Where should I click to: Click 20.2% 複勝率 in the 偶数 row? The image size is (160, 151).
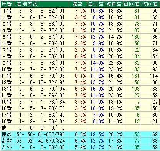click(115, 134)
